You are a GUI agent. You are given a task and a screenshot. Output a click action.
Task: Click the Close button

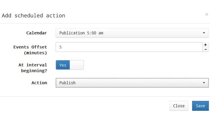(x=179, y=106)
